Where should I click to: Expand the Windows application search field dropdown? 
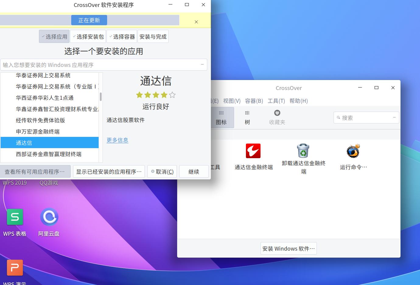pos(202,64)
